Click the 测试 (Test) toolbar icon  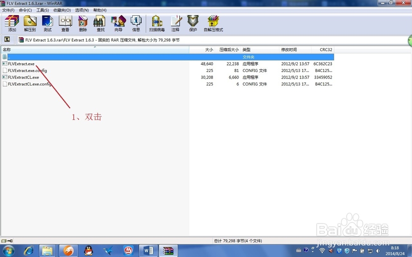pos(47,23)
